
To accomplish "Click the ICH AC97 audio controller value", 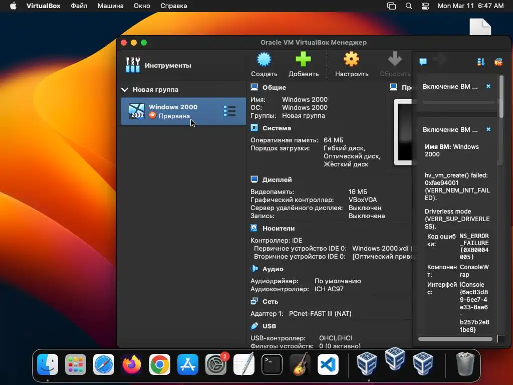I will pos(329,289).
